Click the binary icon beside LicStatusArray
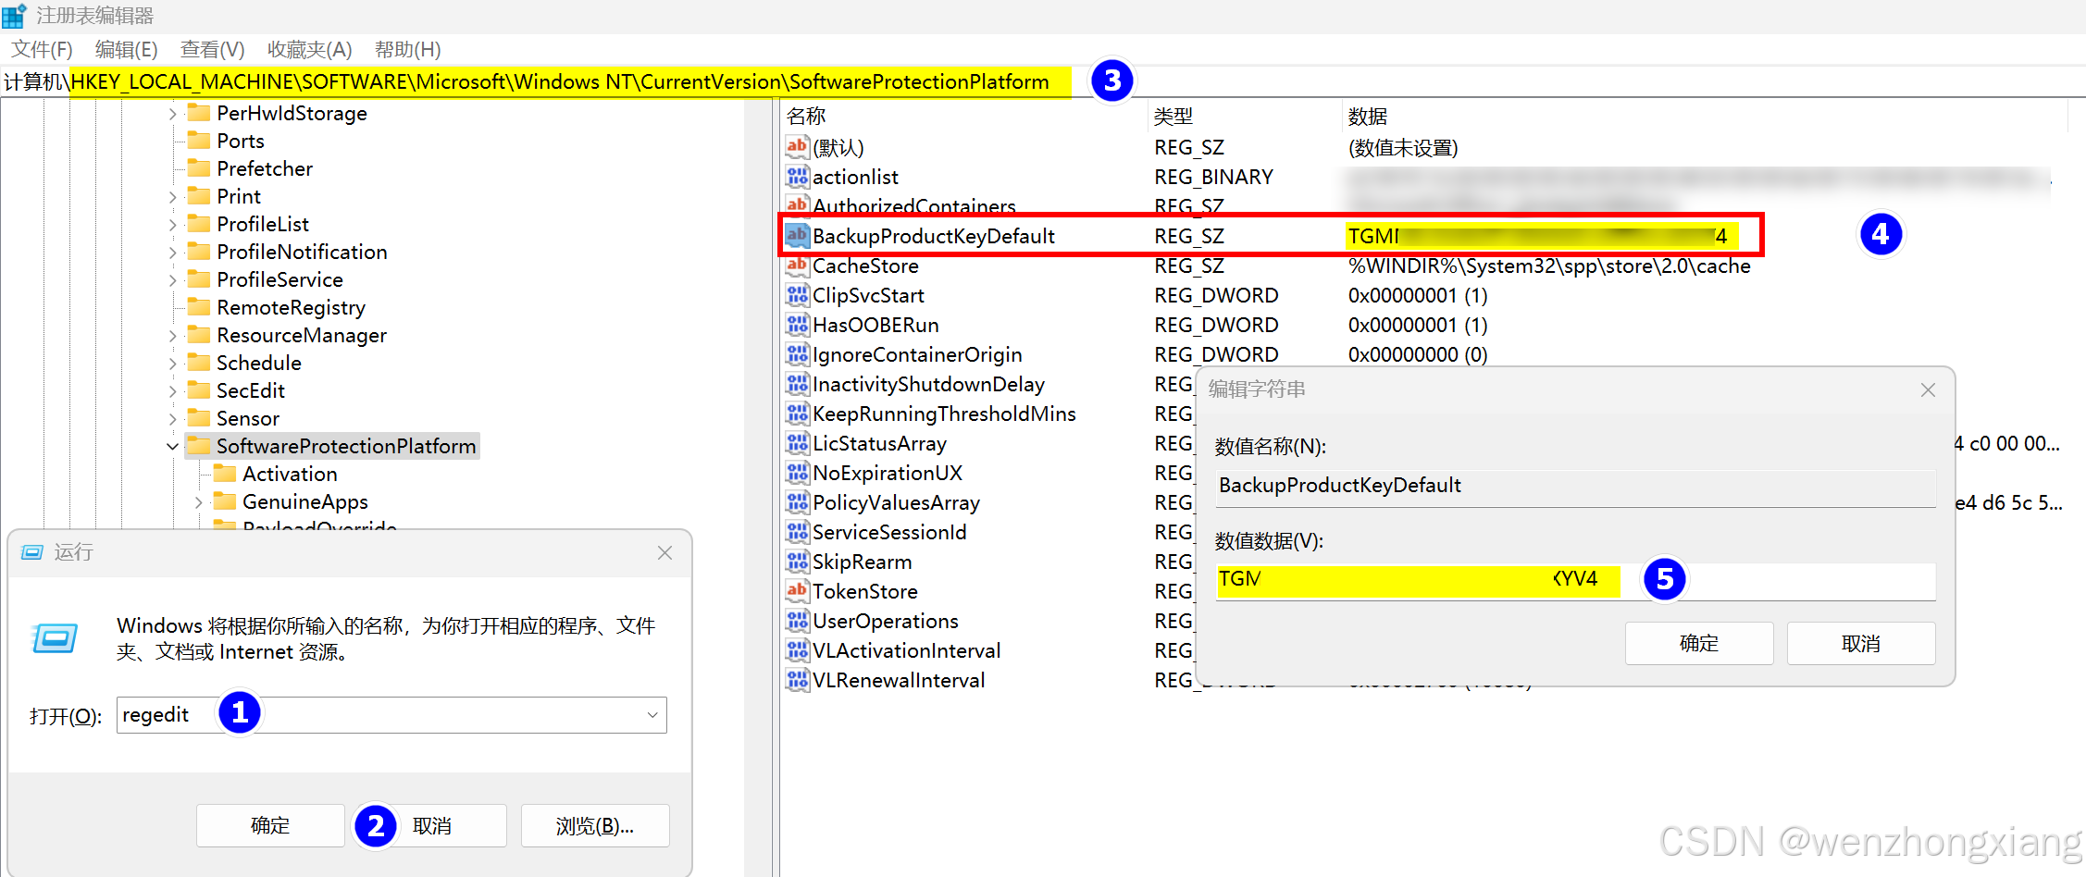The width and height of the screenshot is (2086, 877). coord(797,442)
